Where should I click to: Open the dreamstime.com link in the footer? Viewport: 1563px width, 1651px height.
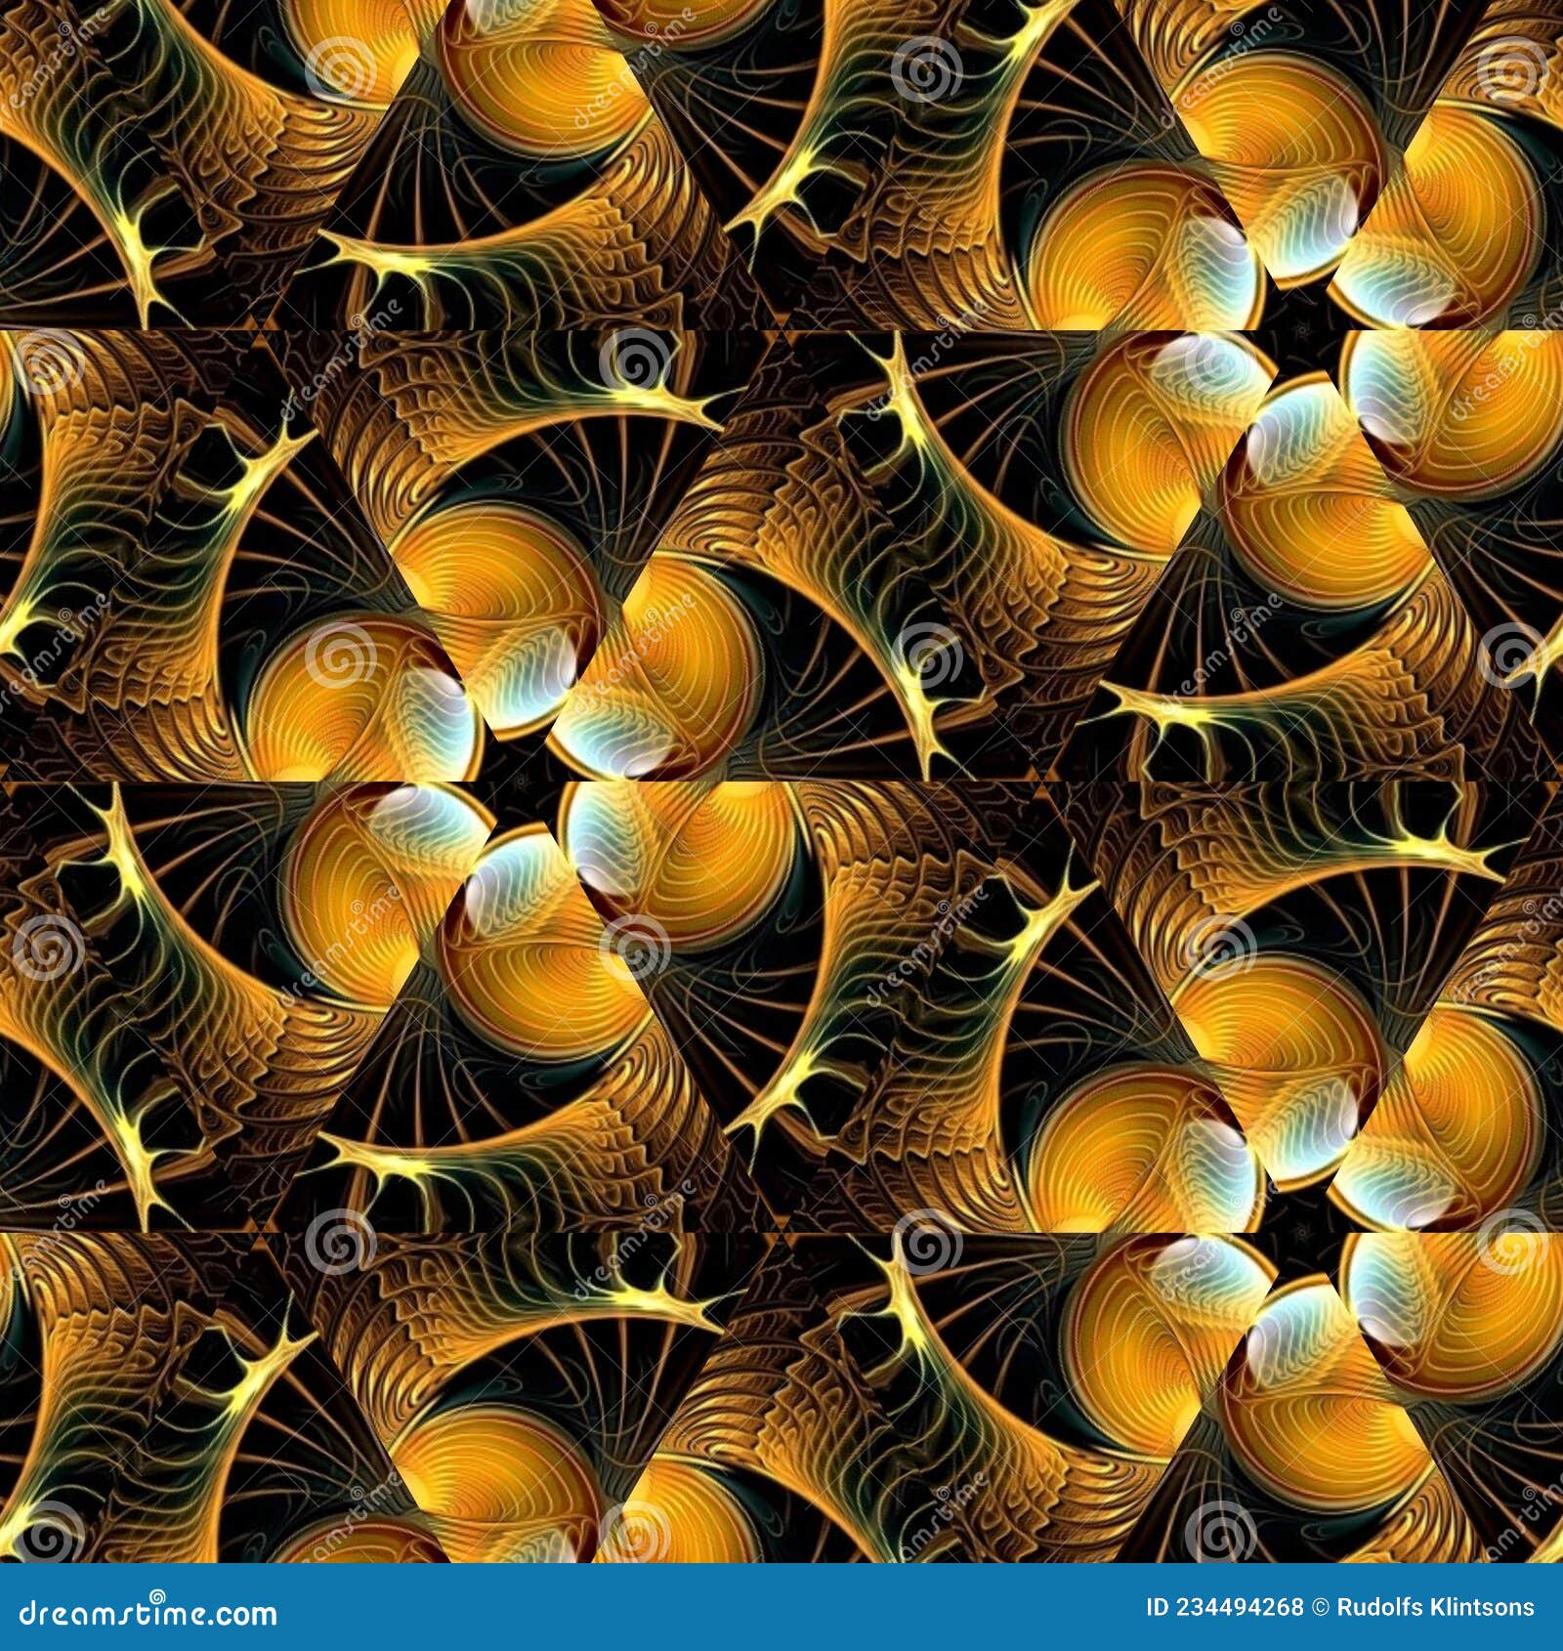click(x=147, y=1607)
